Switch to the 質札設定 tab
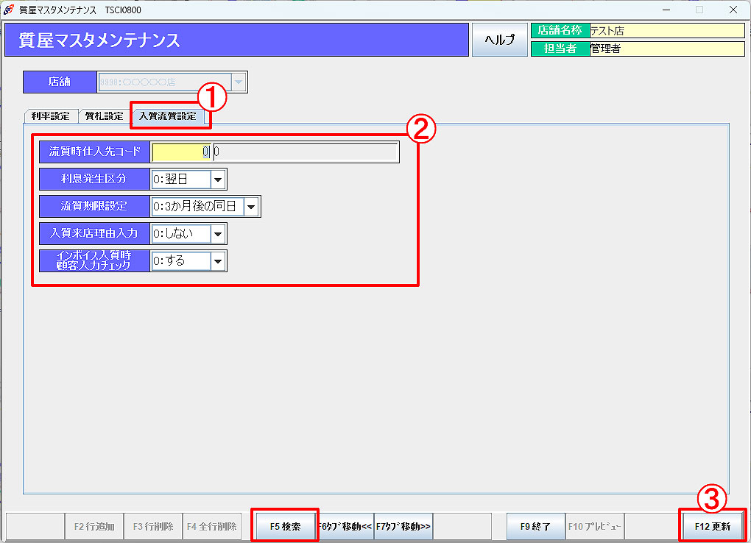751x543 pixels. tap(105, 116)
